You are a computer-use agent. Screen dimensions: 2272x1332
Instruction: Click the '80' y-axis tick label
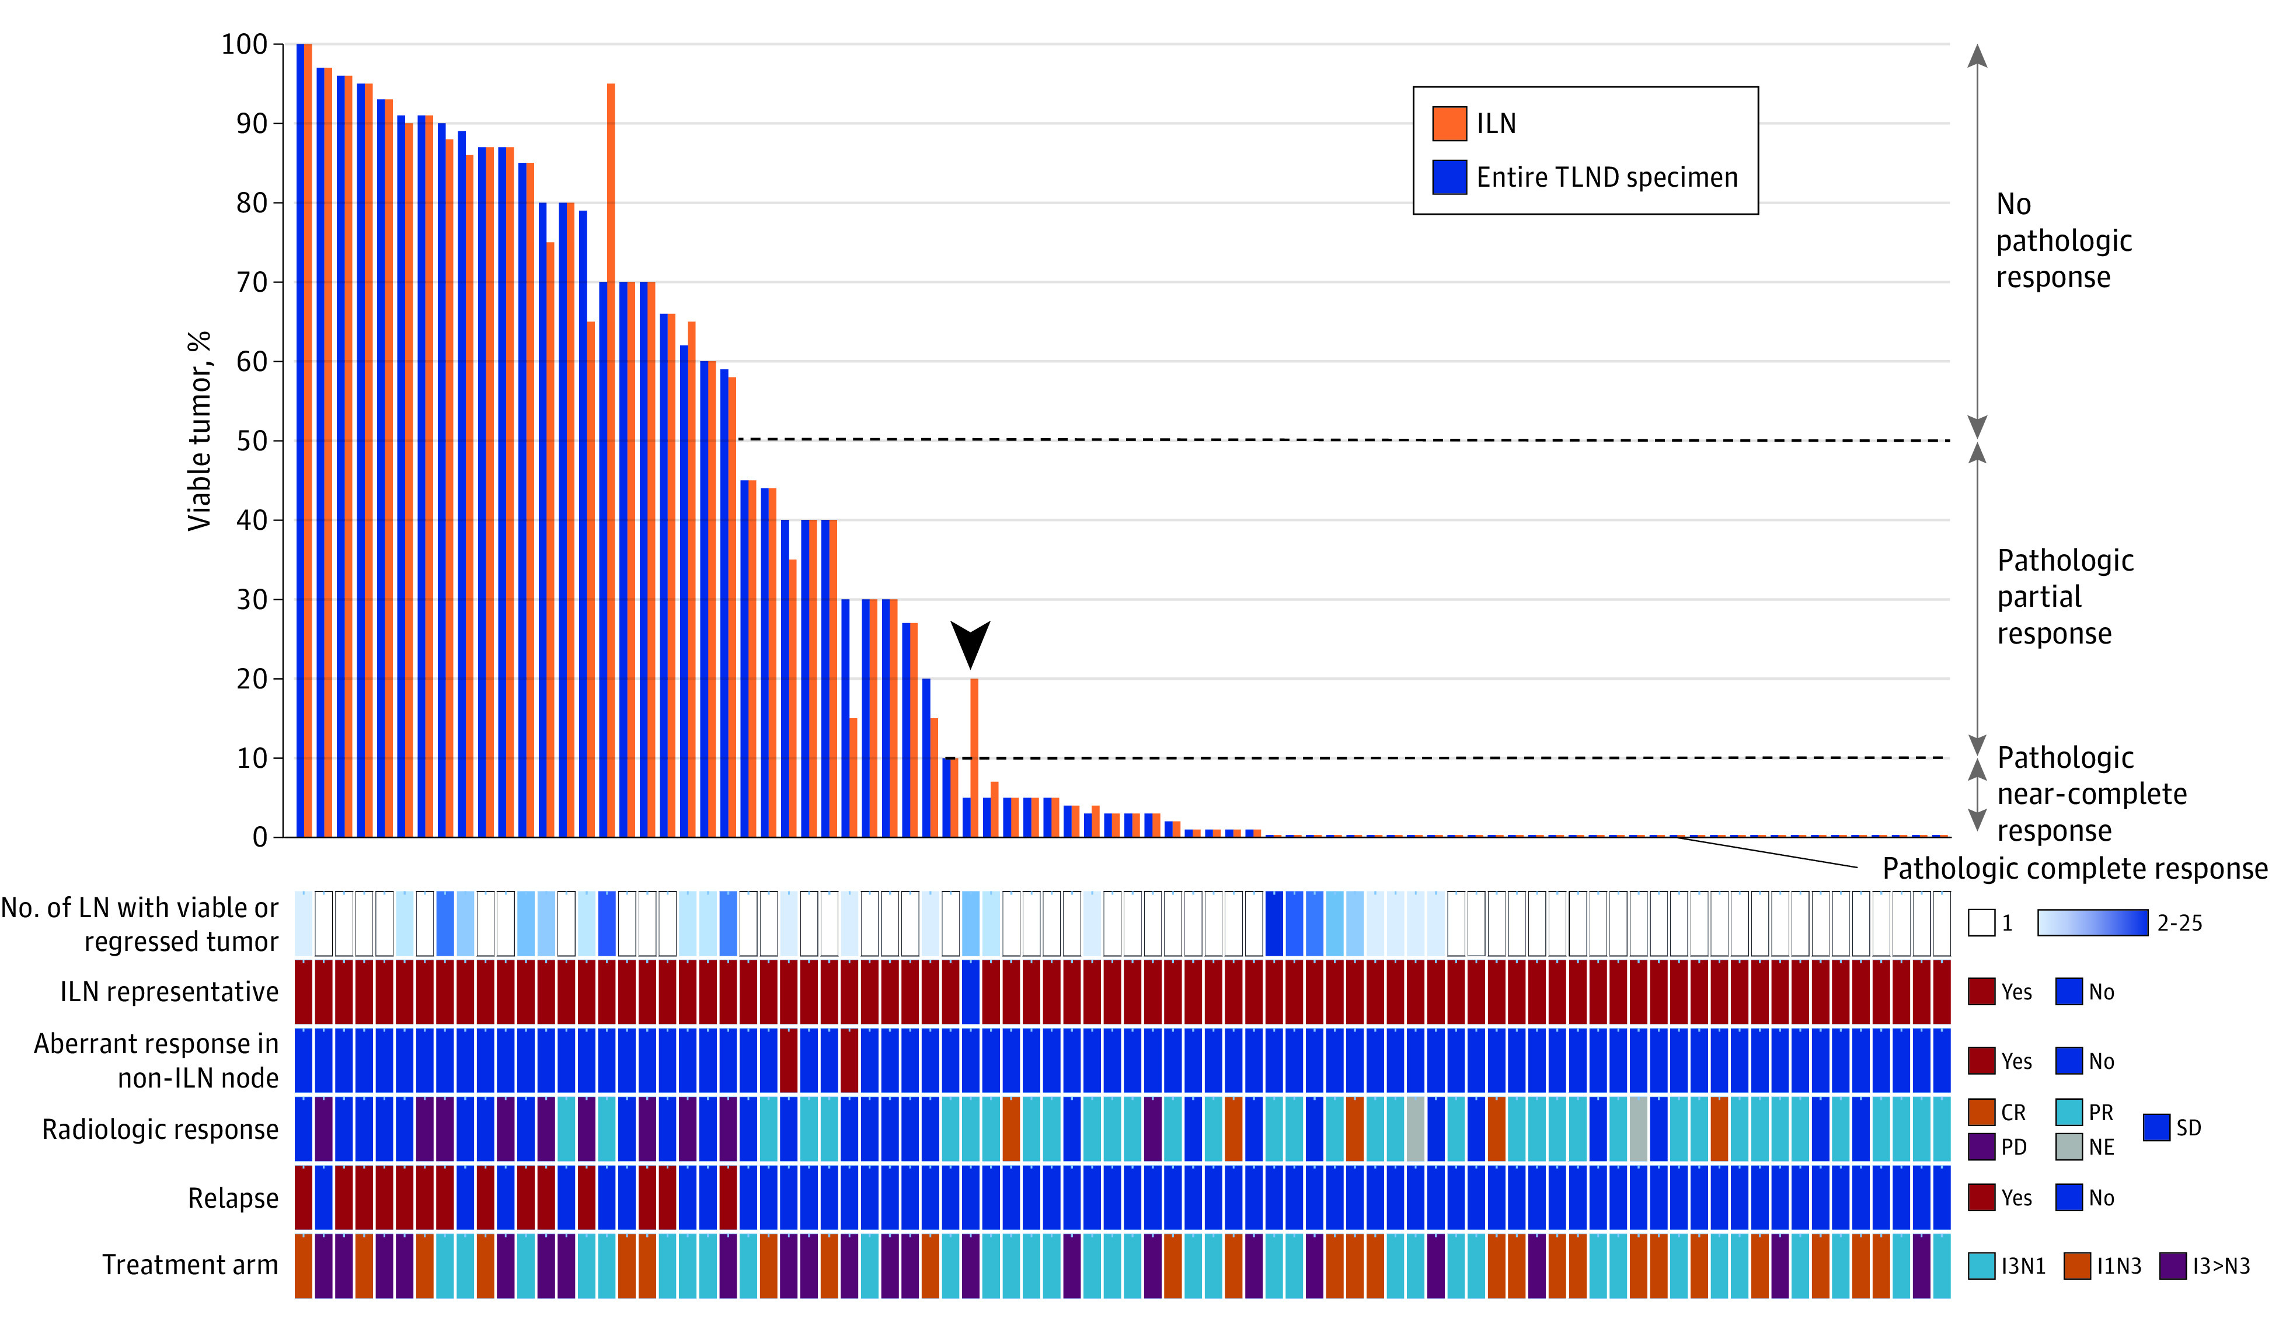252,203
